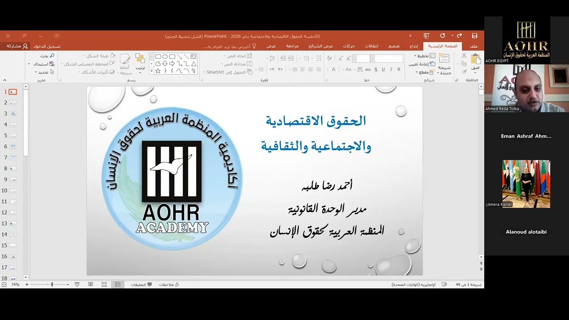
Task: Toggle the Comments (التعليقات) pane
Action: pyautogui.click(x=141, y=284)
